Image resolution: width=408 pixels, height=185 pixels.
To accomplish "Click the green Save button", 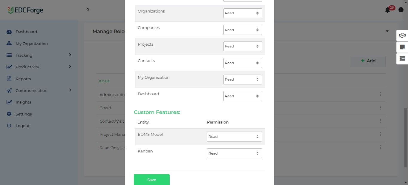I will pos(151,180).
